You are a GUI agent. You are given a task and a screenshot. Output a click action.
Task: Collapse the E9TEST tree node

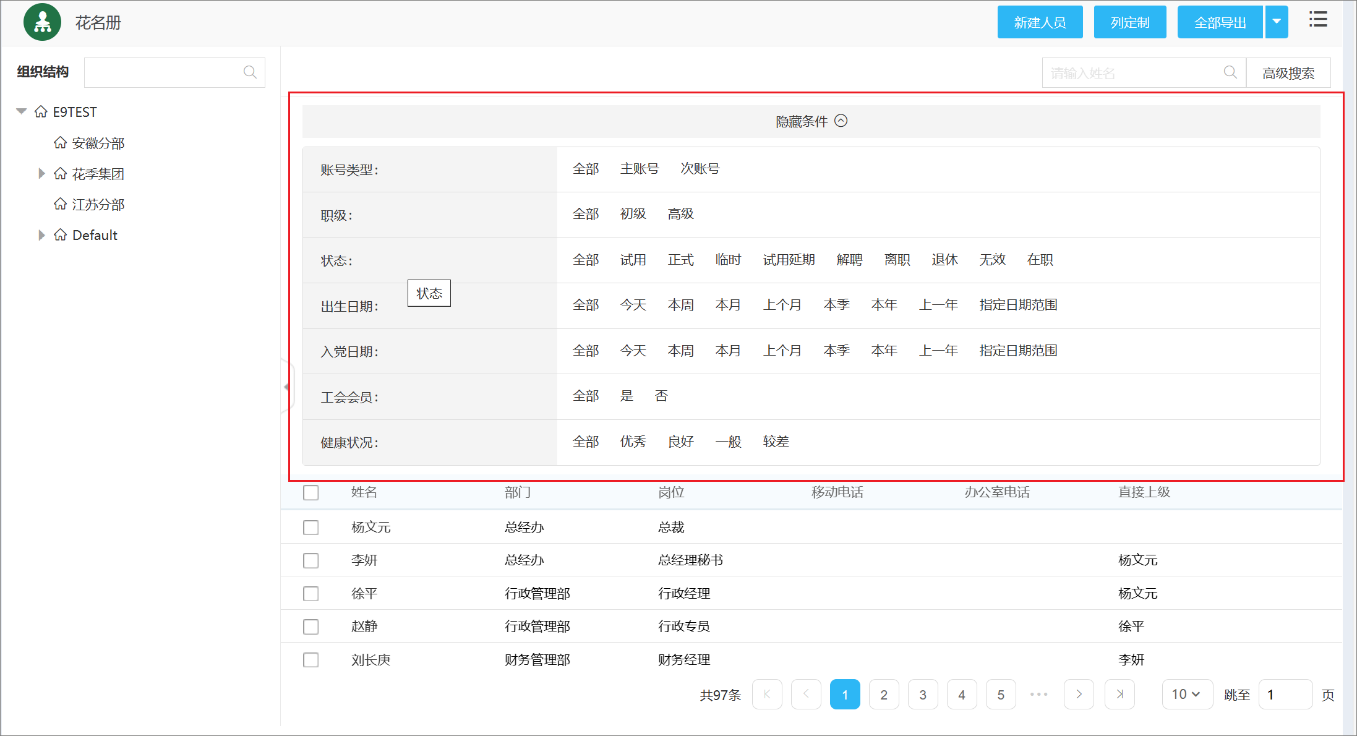(22, 111)
